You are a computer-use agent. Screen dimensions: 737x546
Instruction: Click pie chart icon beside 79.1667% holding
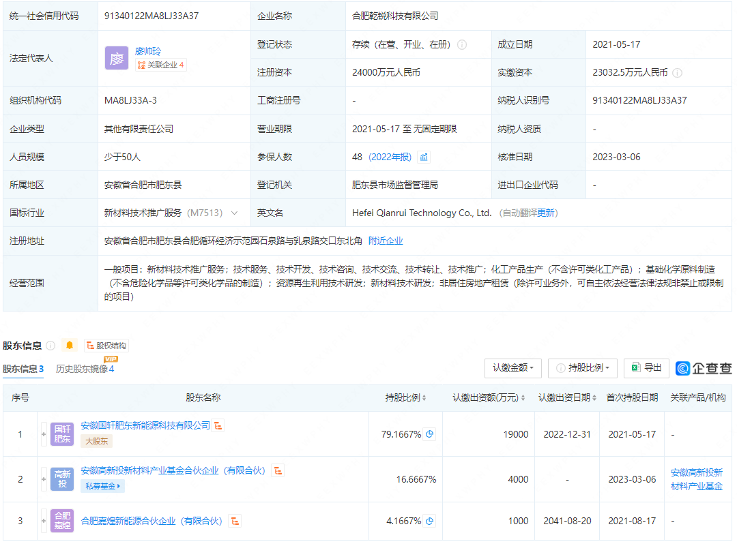[x=430, y=434]
